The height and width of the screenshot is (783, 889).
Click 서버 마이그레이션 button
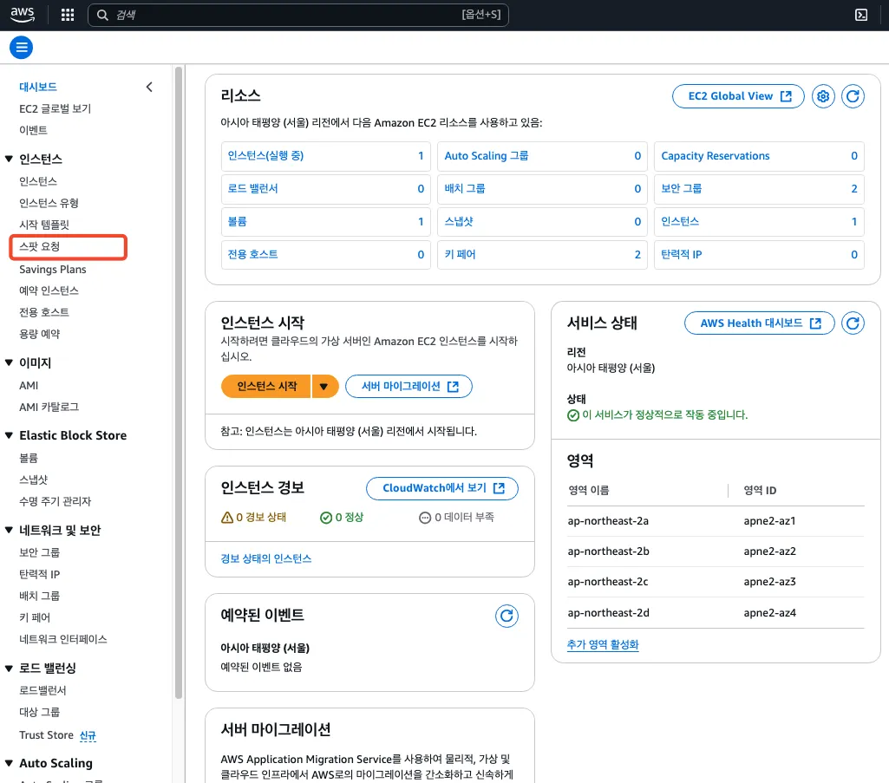(409, 386)
